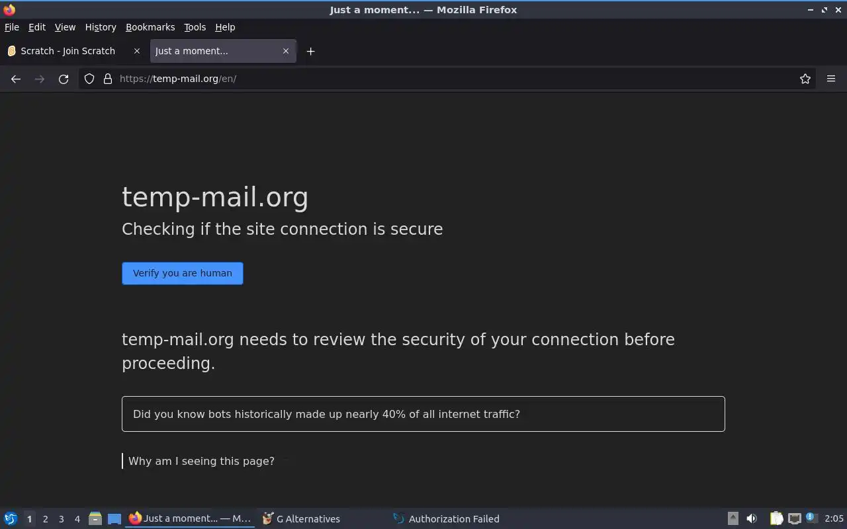
Task: Close the Just a moment tab
Action: [286, 51]
